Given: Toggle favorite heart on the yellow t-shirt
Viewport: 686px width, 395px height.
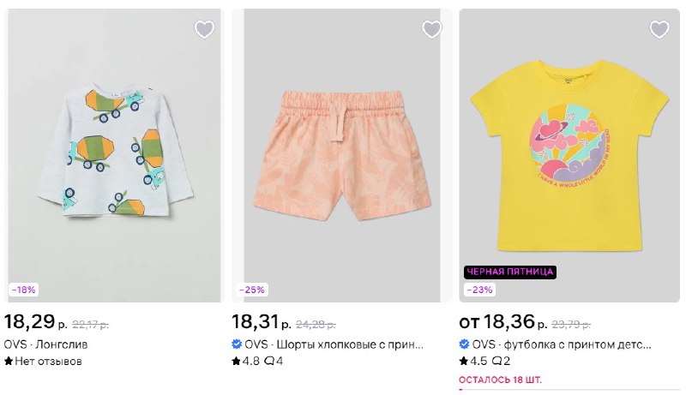Looking at the screenshot, I should click(659, 29).
